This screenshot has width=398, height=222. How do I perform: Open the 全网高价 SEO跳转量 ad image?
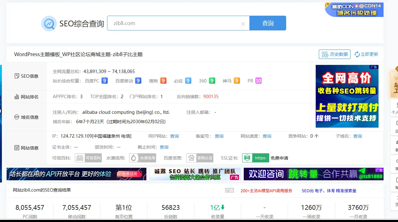[347, 96]
